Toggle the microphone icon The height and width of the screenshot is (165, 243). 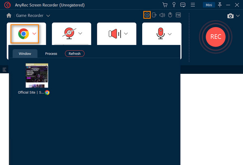click(x=160, y=33)
